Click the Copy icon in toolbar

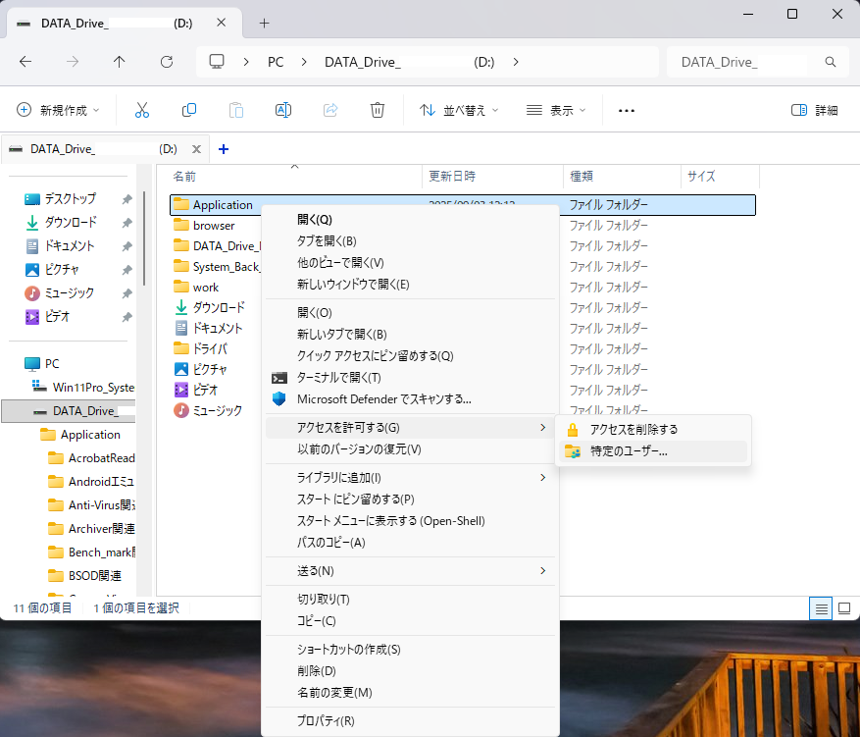pyautogui.click(x=189, y=110)
